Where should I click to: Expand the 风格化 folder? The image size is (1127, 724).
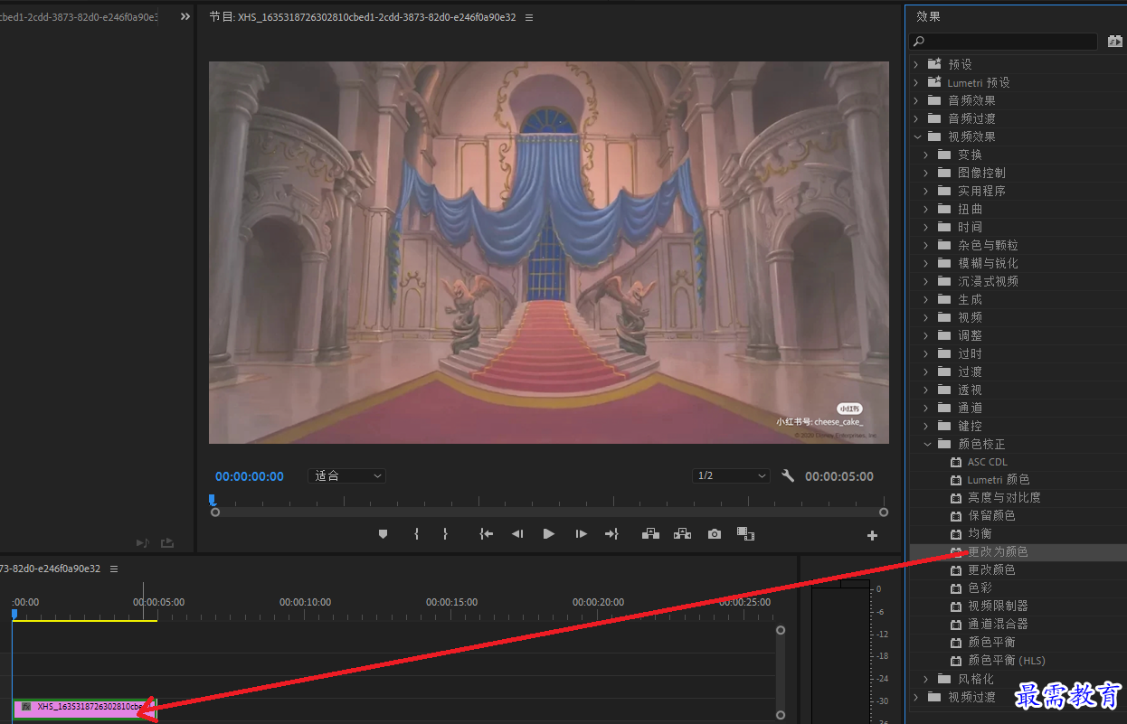(926, 679)
